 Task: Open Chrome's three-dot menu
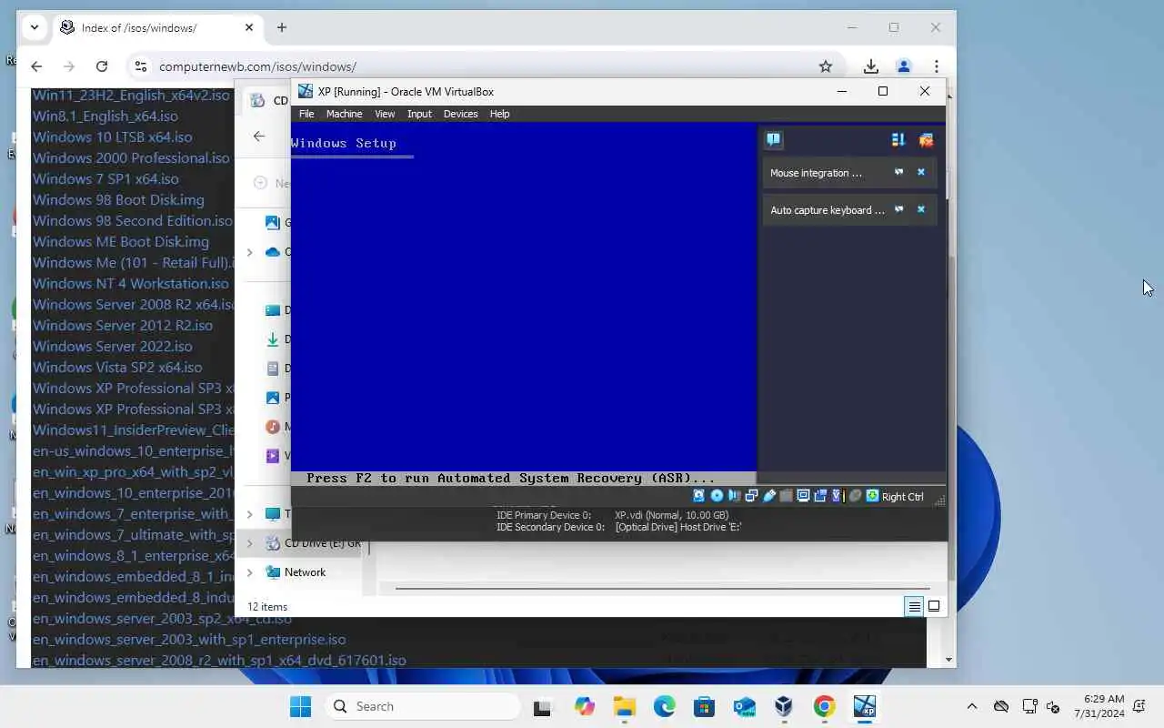pos(936,66)
